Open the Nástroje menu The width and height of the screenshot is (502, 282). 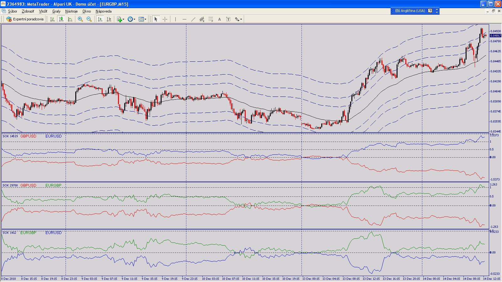click(71, 11)
